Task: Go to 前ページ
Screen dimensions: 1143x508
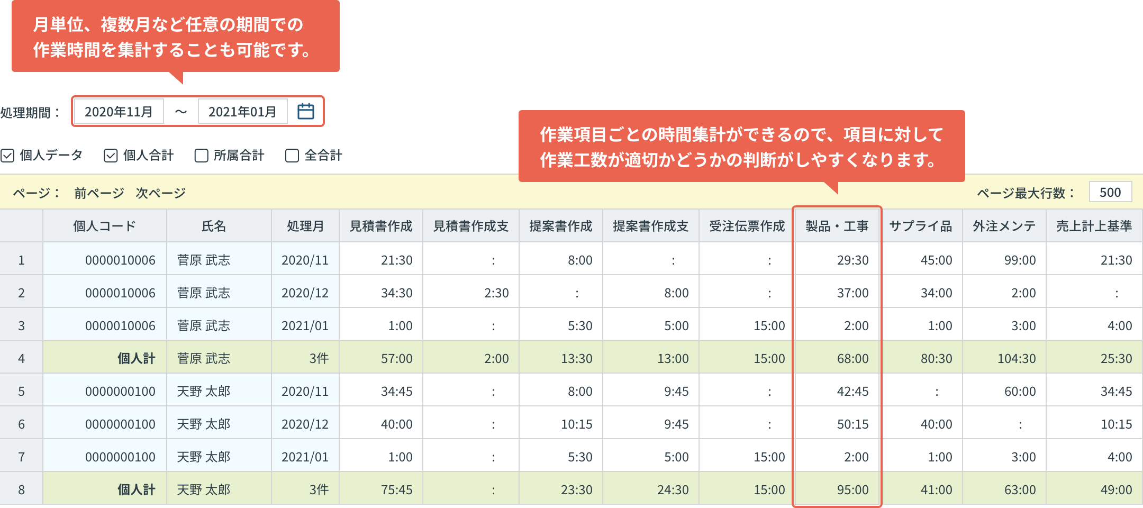Action: (99, 193)
